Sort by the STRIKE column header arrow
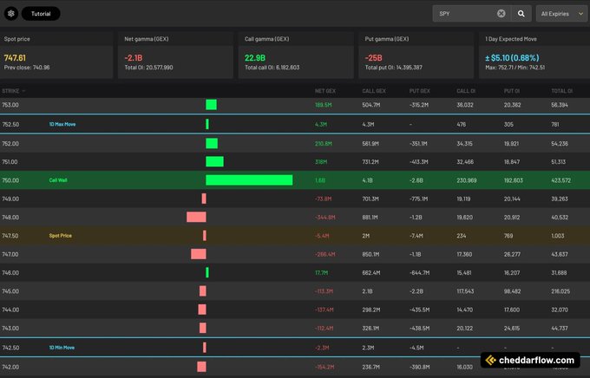This screenshot has width=590, height=378. [23, 91]
